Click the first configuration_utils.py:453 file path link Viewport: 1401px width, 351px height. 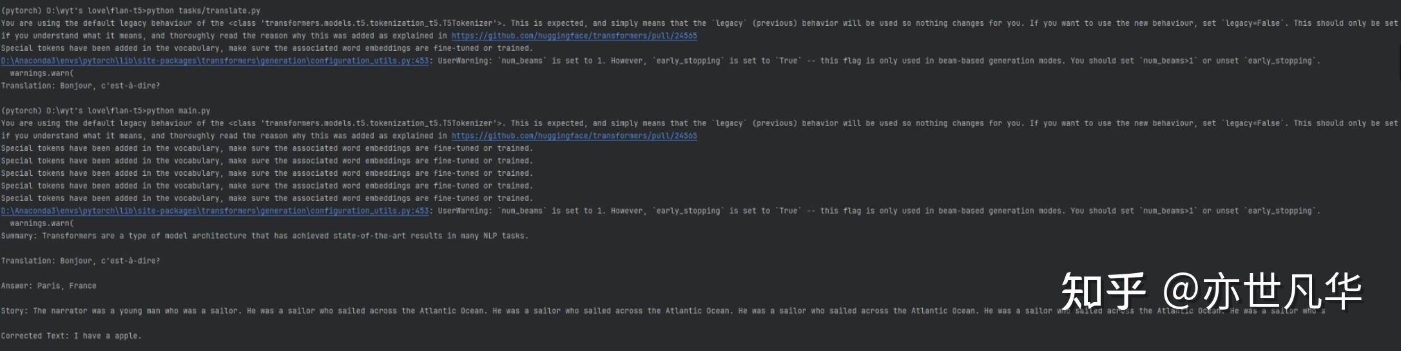pyautogui.click(x=215, y=61)
